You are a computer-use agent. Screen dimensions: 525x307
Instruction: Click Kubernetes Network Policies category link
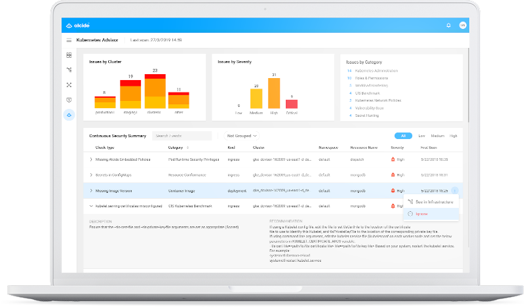[378, 100]
